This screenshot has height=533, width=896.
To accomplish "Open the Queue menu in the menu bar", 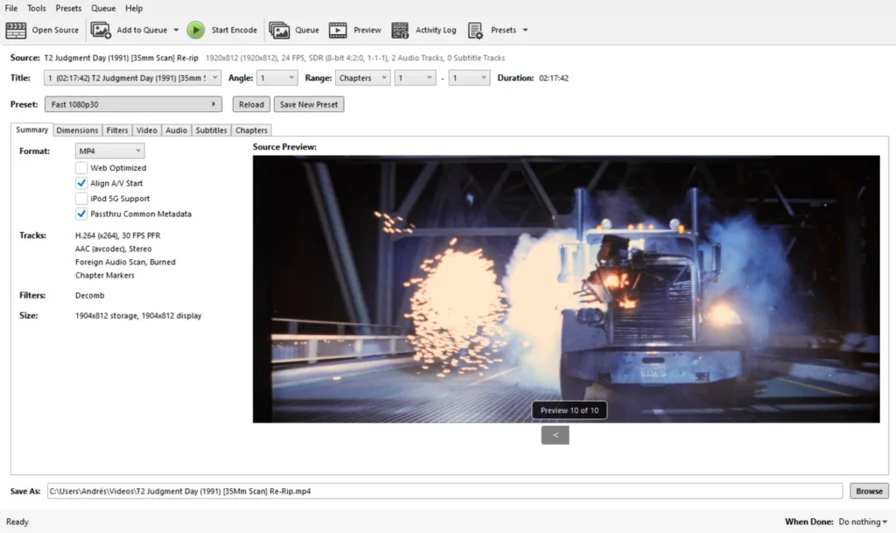I will click(x=103, y=8).
